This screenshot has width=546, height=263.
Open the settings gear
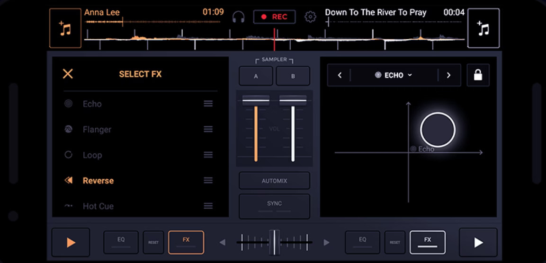pos(310,17)
